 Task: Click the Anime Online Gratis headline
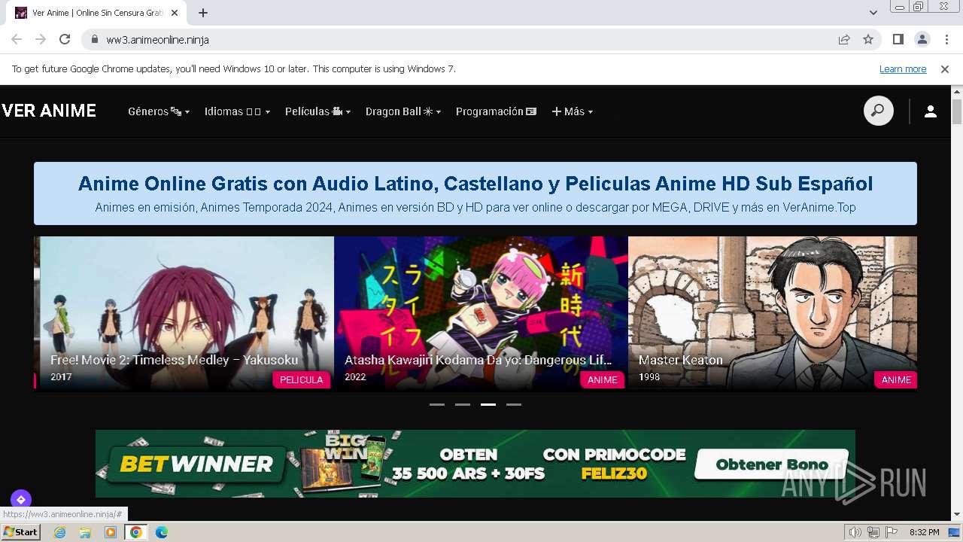[x=475, y=183]
